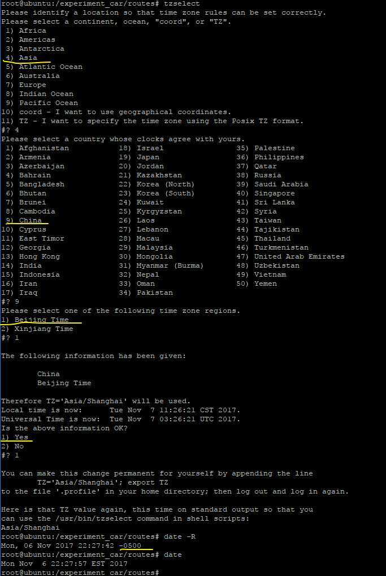Viewport: 386px width, 576px height.
Task: Click 'Afghanistan' in the country list
Action: tap(44, 148)
